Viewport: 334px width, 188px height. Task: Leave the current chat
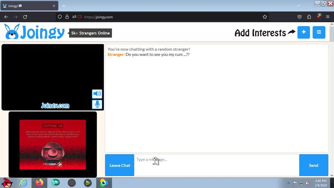coord(120,165)
